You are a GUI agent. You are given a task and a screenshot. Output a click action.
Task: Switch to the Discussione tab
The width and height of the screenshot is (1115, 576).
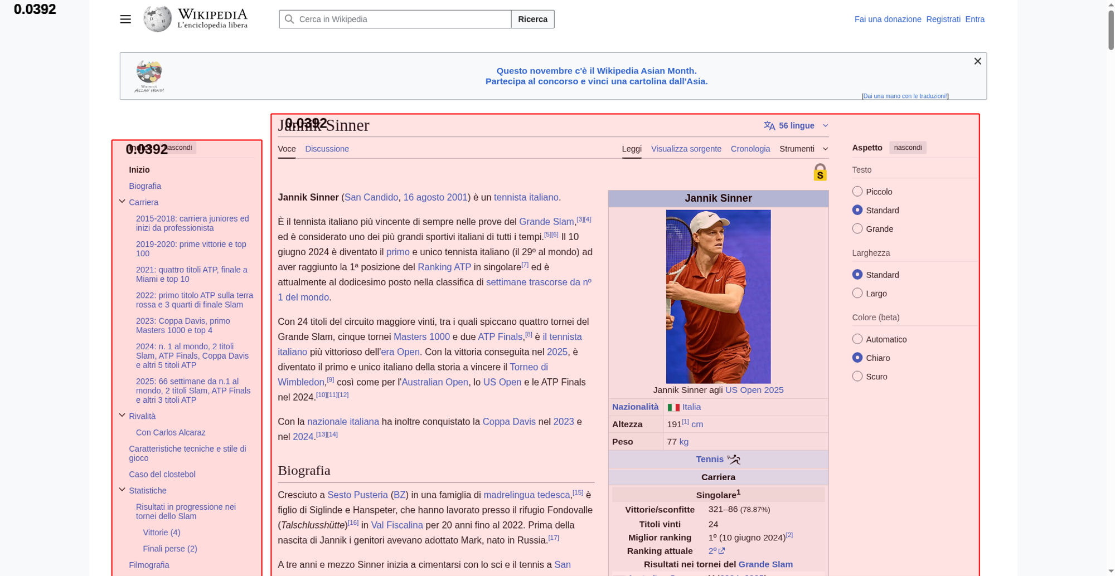pos(327,149)
